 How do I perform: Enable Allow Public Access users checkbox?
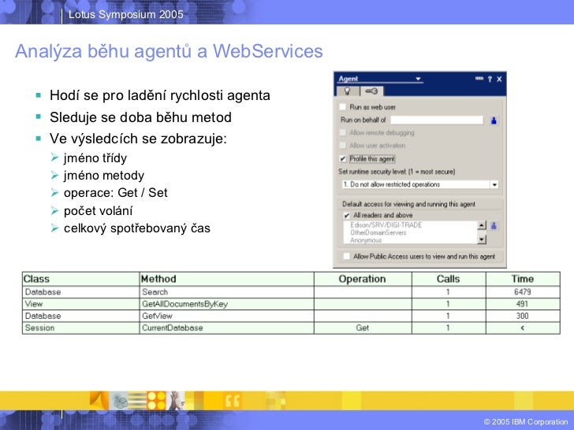click(x=346, y=256)
